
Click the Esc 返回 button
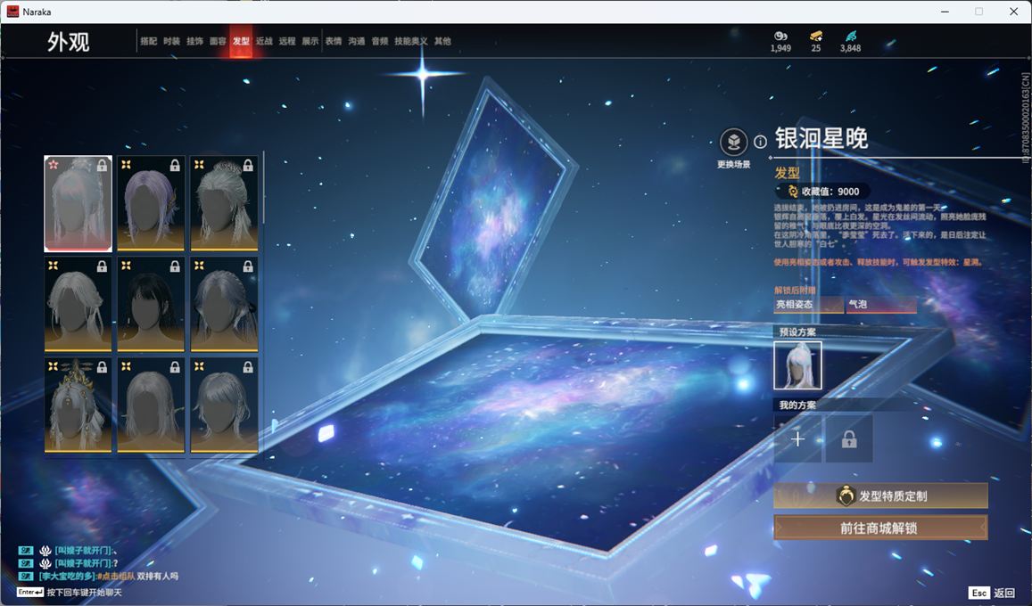click(x=992, y=593)
